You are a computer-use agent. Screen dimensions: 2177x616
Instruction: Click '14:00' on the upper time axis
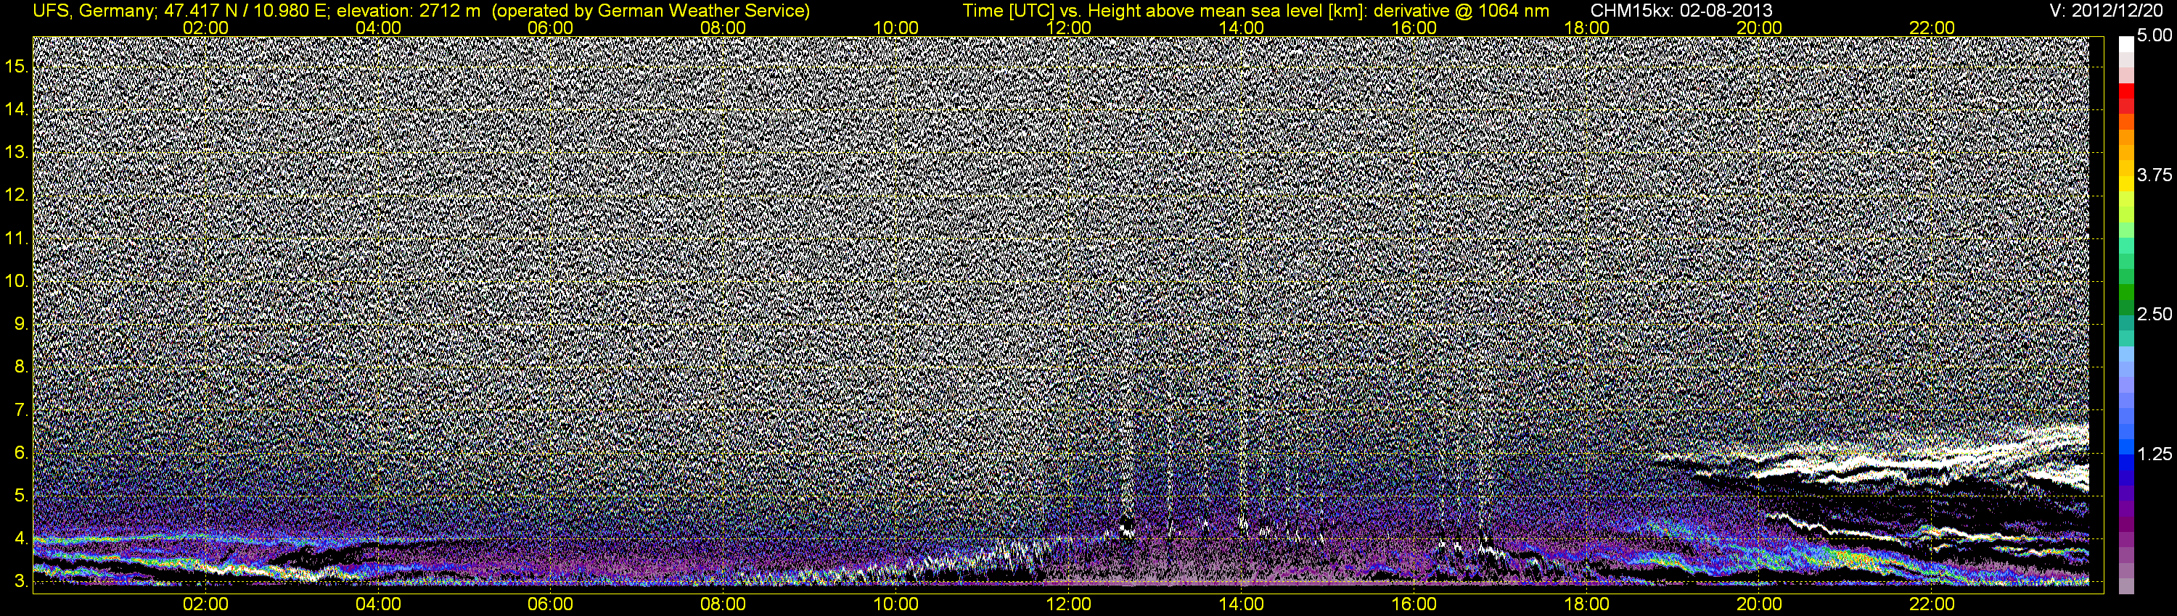1242,28
